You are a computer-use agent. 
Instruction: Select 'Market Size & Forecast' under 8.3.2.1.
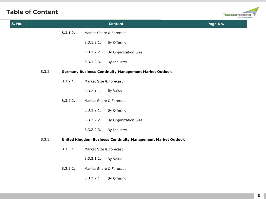[104, 81]
